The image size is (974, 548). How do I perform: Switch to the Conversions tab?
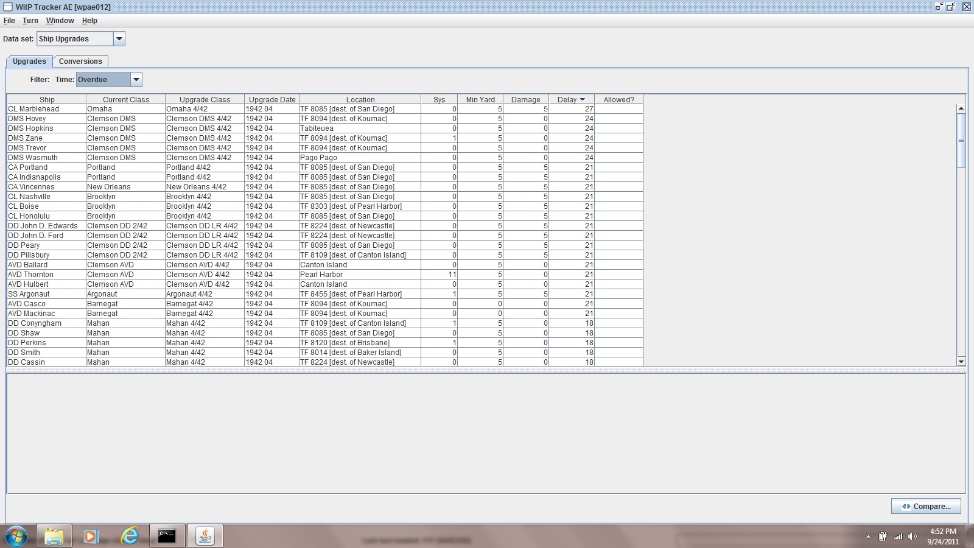point(80,61)
